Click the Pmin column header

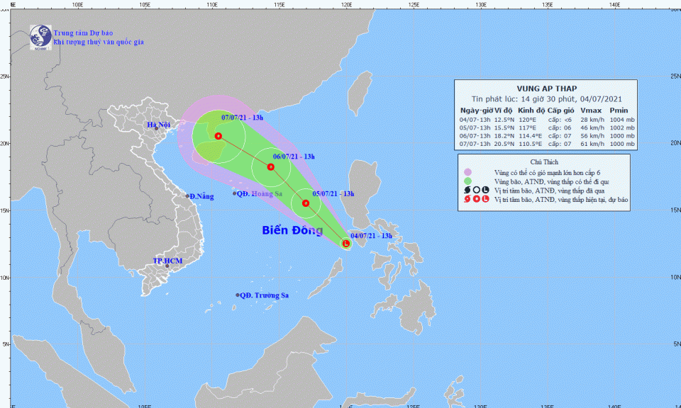[x=619, y=110]
